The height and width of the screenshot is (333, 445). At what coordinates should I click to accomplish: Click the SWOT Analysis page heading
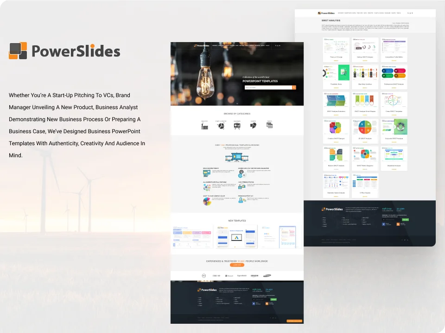tap(331, 20)
